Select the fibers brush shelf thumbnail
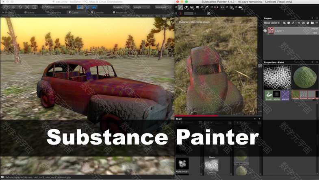This screenshot has width=319, height=180. (x=212, y=165)
